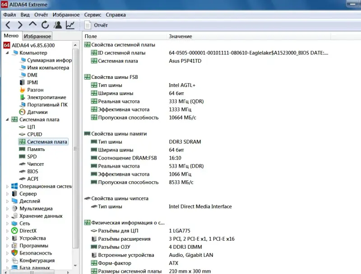Image resolution: width=361 pixels, height=274 pixels.
Task: Collapse the Компьютер tree node
Action: [7, 53]
